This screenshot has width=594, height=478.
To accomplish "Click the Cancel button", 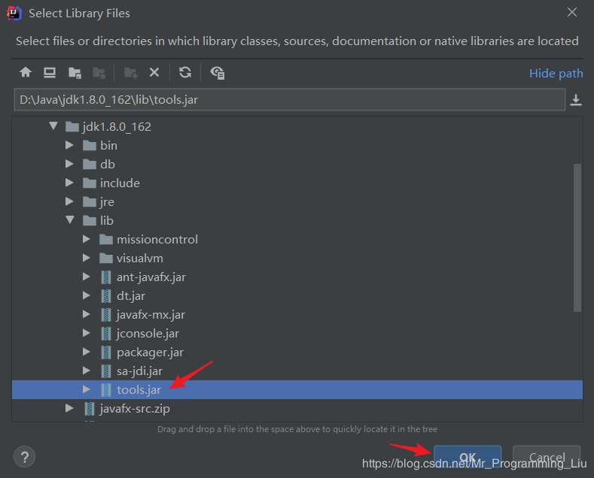I will [x=547, y=457].
